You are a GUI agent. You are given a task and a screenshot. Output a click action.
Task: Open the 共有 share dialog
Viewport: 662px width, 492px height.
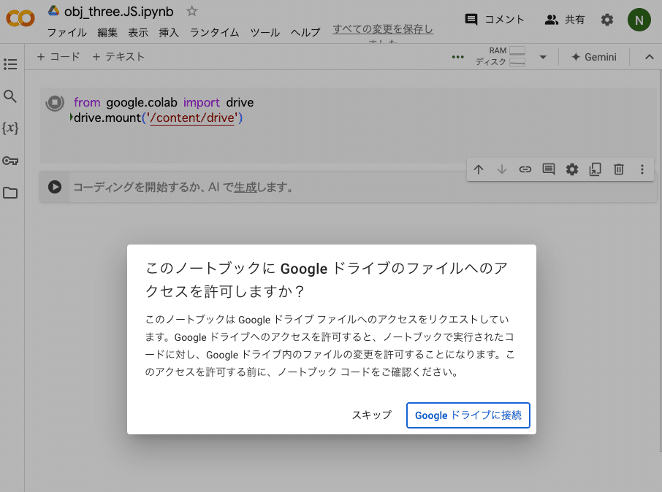[565, 20]
